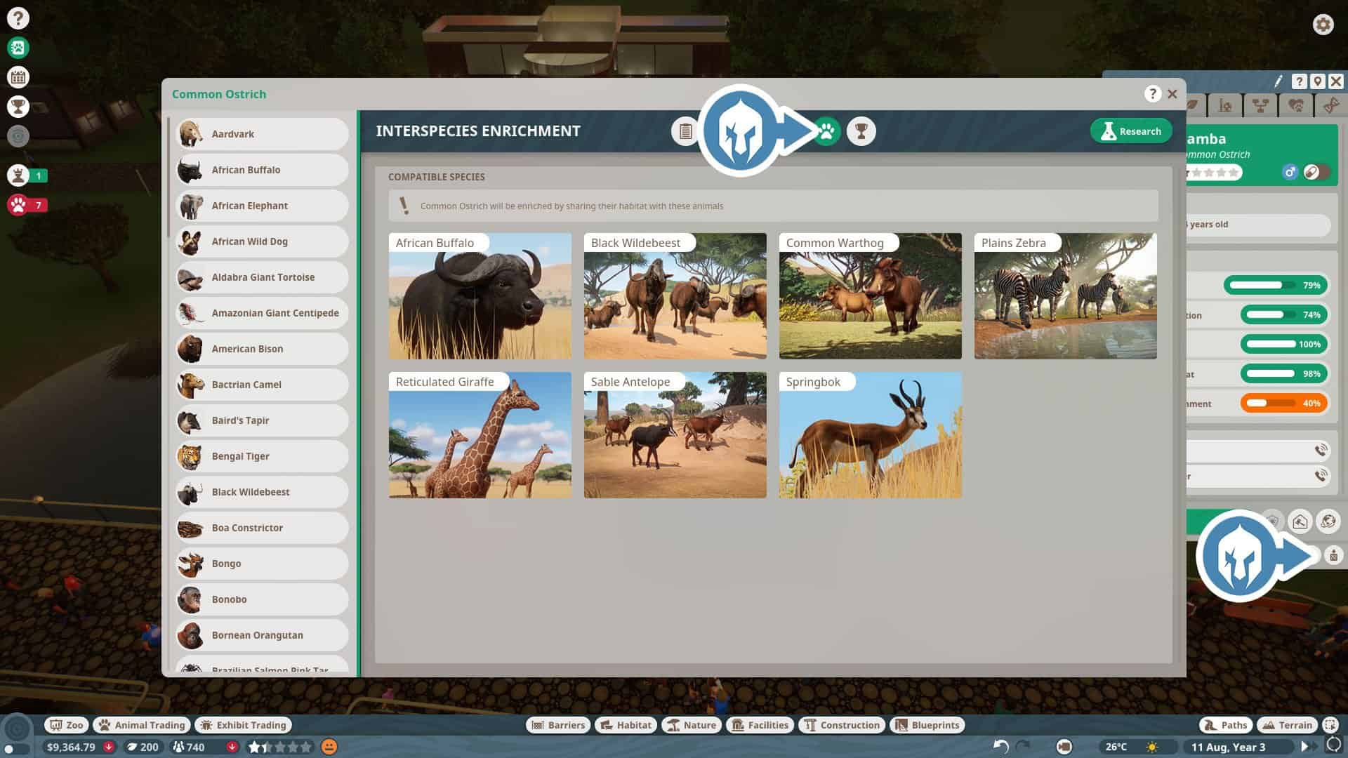Viewport: 1348px width, 758px height.
Task: Click the trophy icon in zoopedia header
Action: pyautogui.click(x=861, y=131)
